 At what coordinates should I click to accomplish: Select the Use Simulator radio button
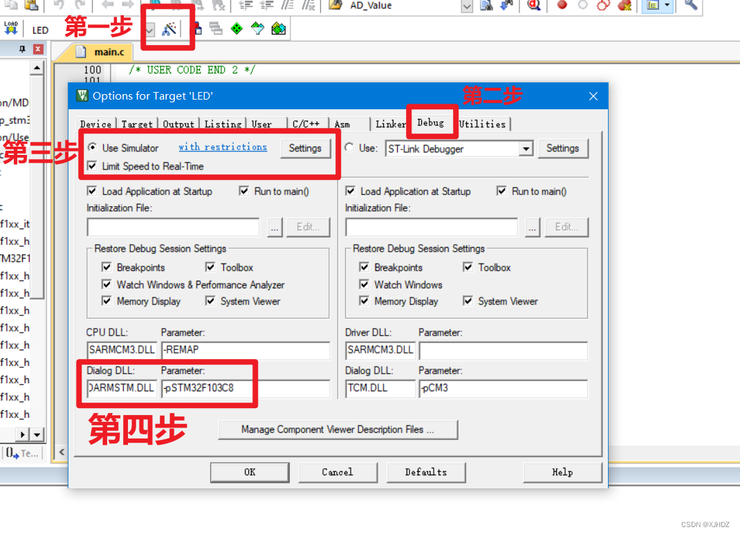93,147
